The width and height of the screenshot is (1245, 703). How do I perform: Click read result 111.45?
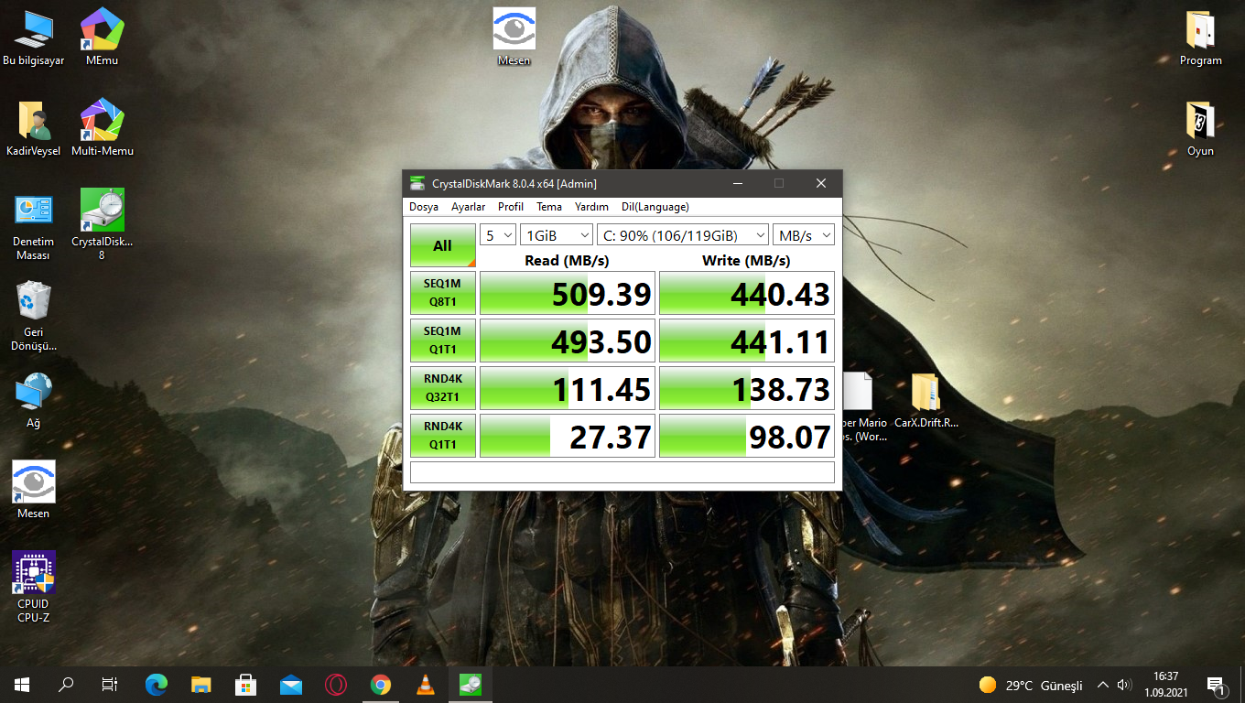[x=568, y=388]
